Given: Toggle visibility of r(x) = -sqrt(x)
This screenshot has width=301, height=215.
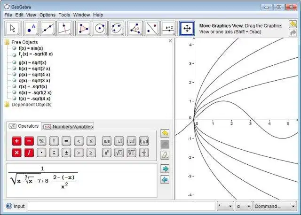Looking at the screenshot, I should (x=14, y=86).
